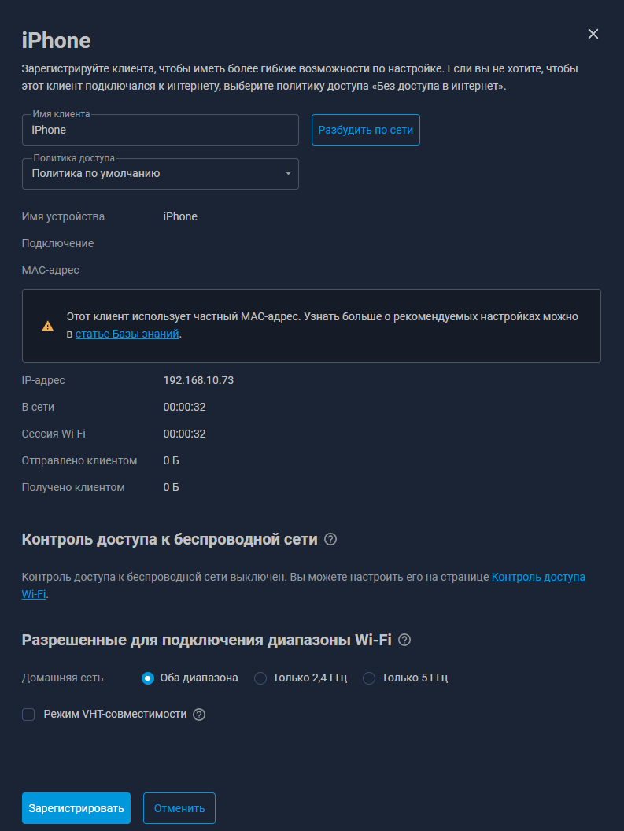Click the Имя устройства value iPhone

click(x=180, y=216)
